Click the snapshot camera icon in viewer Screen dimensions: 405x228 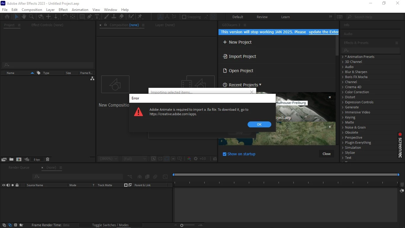tap(215, 159)
